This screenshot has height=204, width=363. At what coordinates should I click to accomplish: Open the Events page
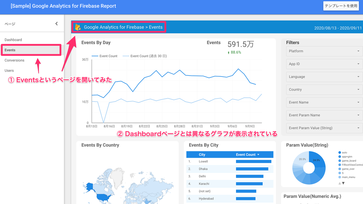point(31,50)
